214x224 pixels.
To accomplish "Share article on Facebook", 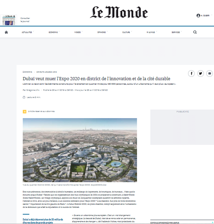I will [x=191, y=73].
